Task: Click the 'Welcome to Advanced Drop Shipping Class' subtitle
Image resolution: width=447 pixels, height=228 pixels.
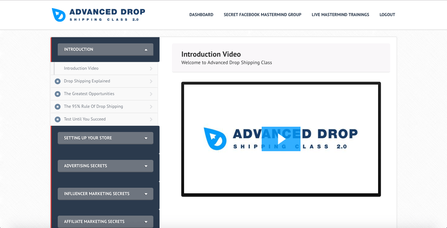Action: [227, 63]
